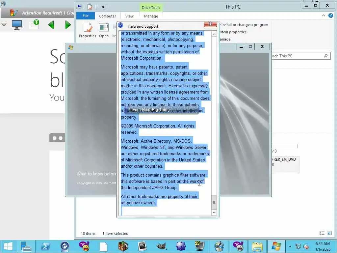This screenshot has width=337, height=253.
Task: Open the Minecraft block taskbar icon
Action: [x=123, y=246]
